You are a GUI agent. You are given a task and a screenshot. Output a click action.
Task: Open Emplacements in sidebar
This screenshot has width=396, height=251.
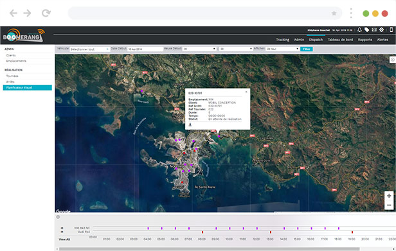16,61
